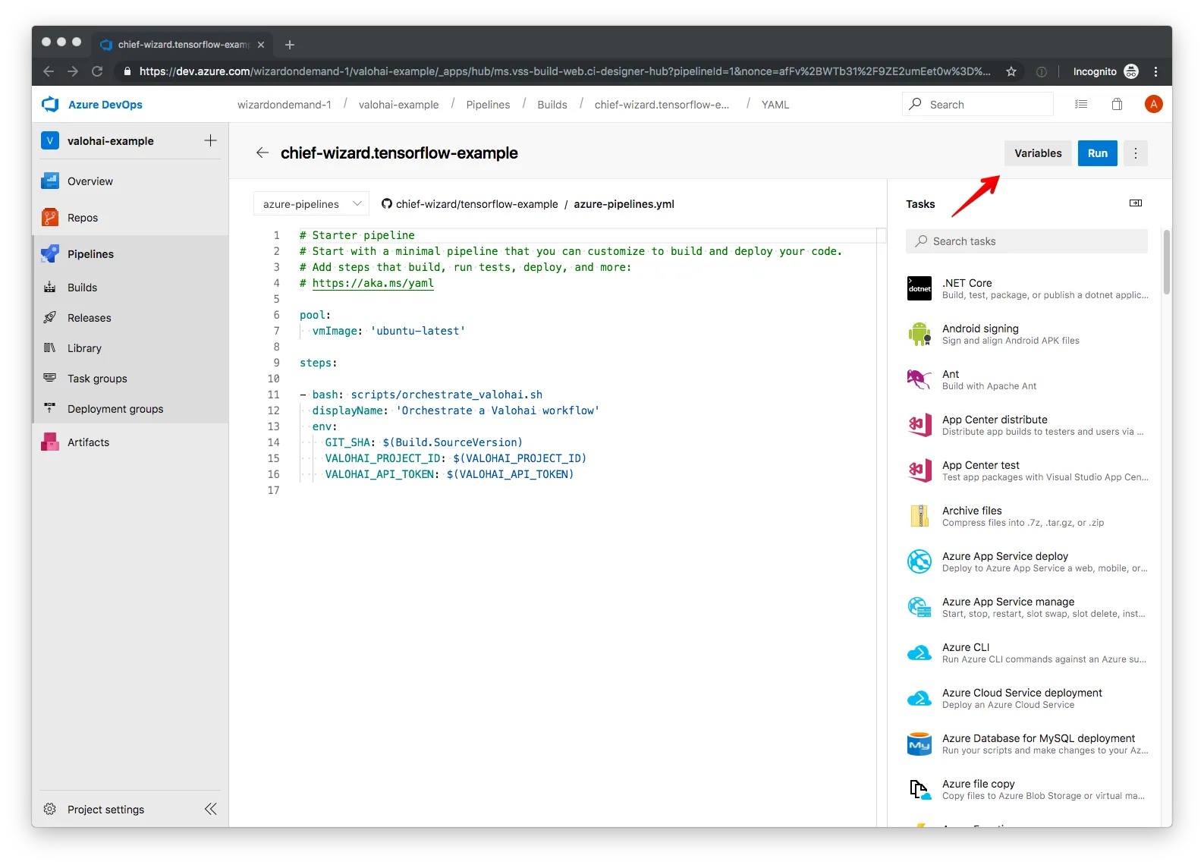Click the Builds breadcrumb
Image resolution: width=1204 pixels, height=865 pixels.
552,105
